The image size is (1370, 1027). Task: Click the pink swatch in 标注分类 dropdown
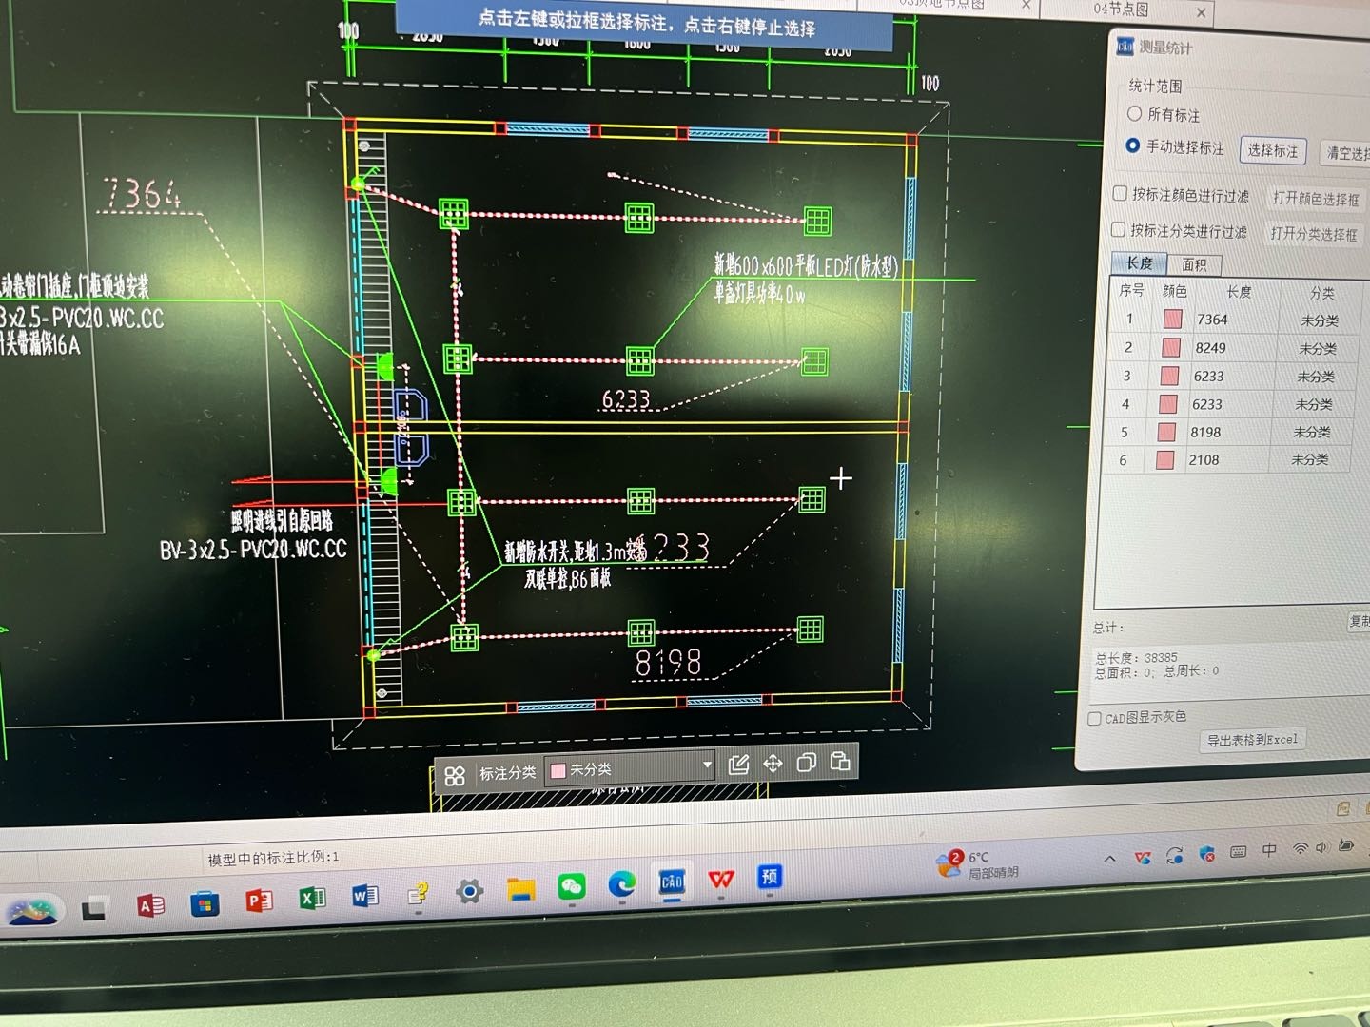pyautogui.click(x=558, y=771)
